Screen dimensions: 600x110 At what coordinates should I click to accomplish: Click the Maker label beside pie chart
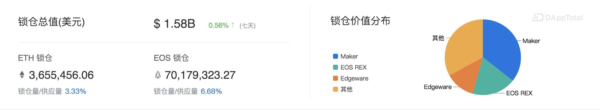(531, 41)
